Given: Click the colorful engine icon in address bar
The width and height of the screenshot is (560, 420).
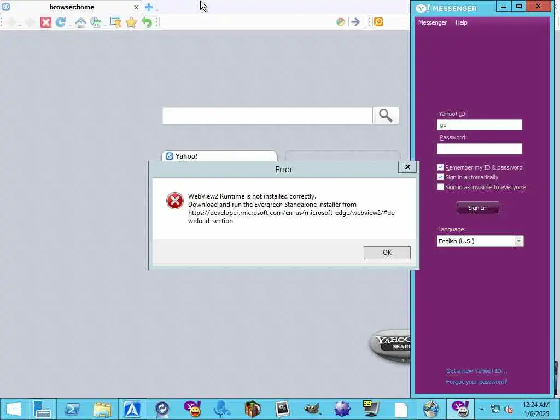Looking at the screenshot, I should 340,22.
